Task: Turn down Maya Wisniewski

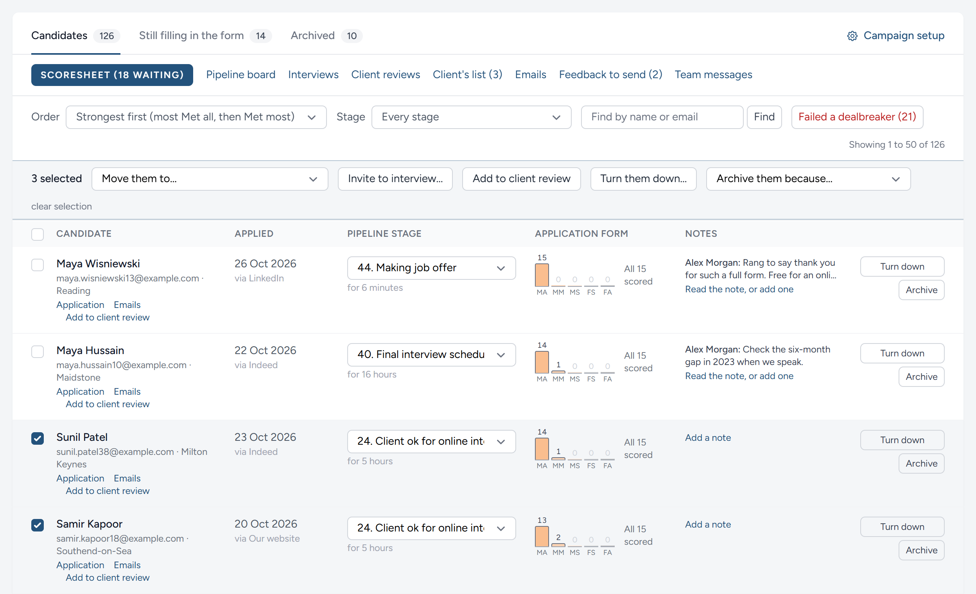Action: click(902, 267)
